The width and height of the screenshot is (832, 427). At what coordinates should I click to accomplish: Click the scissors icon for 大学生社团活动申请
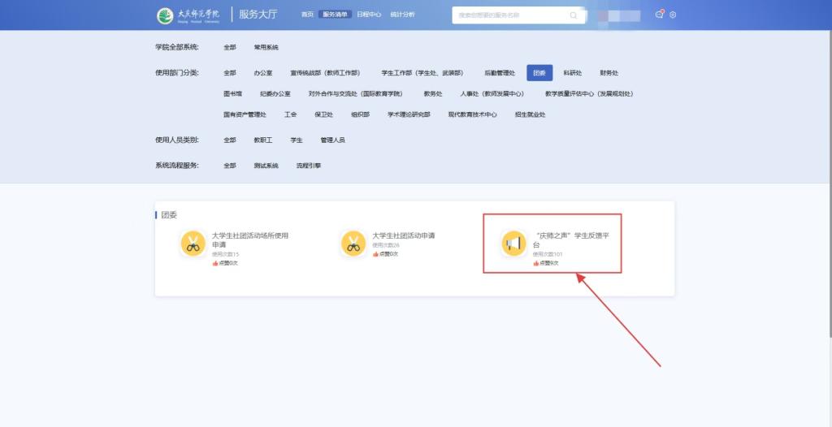click(x=353, y=244)
